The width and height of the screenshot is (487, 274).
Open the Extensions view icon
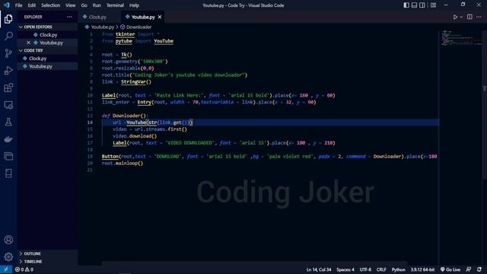click(x=8, y=88)
